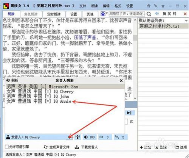Click the home icon in title bar
This screenshot has height=158, width=189.
coord(149,6)
